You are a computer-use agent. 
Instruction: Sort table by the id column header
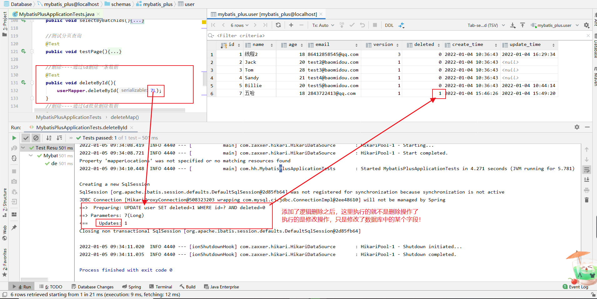click(x=230, y=45)
